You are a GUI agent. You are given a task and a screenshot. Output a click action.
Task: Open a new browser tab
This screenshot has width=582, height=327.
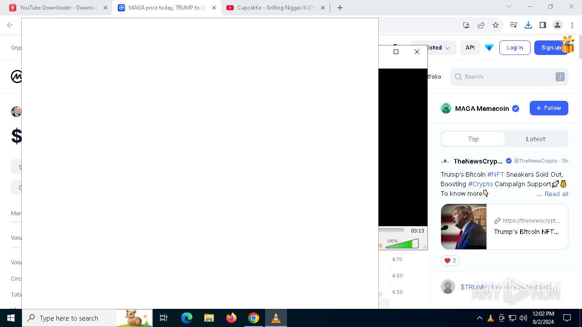point(340,8)
